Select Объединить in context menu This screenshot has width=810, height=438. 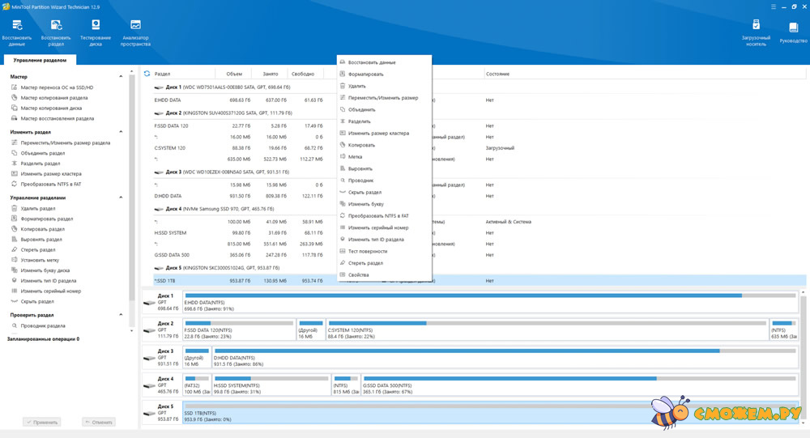384,109
